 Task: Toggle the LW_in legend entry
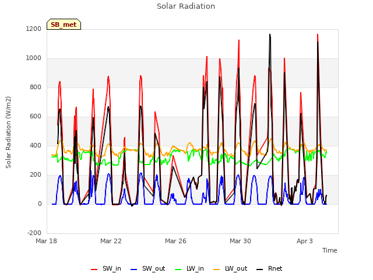[189, 268]
